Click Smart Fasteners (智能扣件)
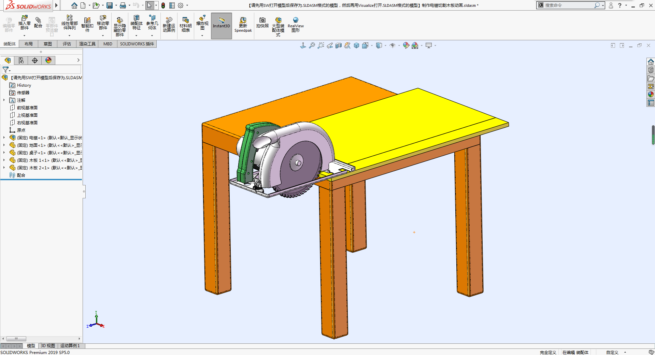Screen dimensions: 655x355 [87, 25]
